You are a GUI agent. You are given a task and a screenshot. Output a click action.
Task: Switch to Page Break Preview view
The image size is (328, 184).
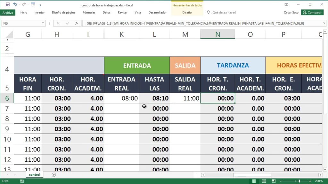pos(273,181)
